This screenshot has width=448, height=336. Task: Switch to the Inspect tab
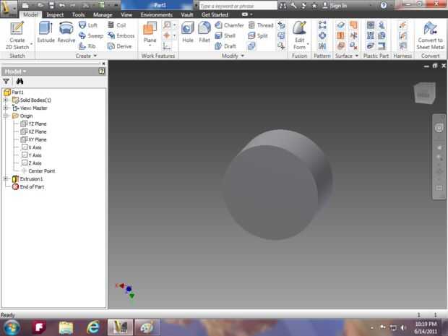click(x=55, y=14)
